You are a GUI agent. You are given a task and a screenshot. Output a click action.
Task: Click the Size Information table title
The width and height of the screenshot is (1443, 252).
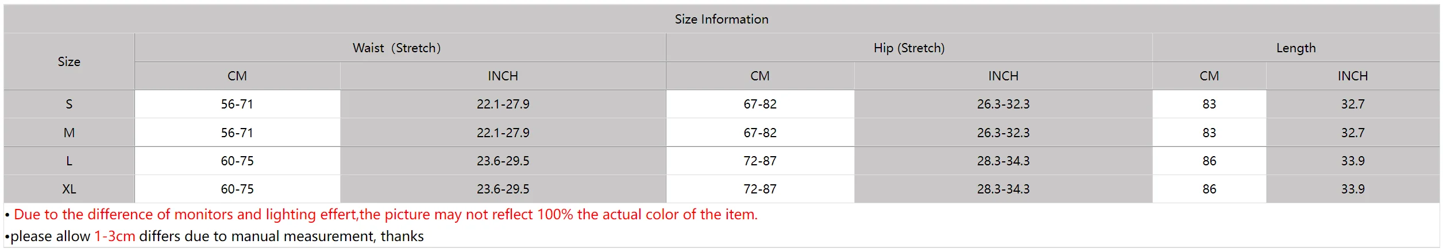[x=721, y=19]
